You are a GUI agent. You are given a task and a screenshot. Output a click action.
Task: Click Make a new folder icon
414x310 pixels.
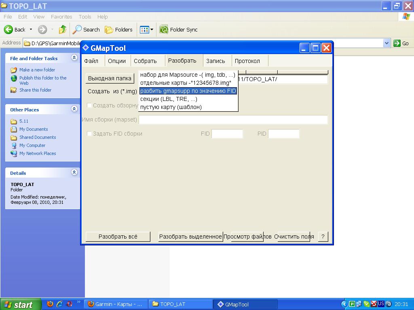[14, 70]
